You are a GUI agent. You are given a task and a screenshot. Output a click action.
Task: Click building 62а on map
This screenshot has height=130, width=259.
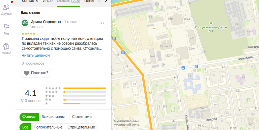coord(152,56)
